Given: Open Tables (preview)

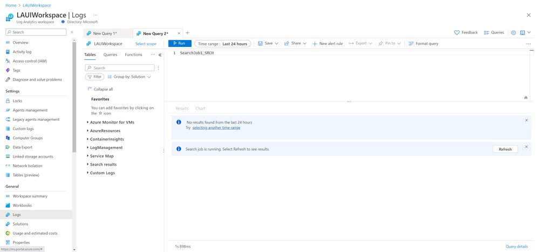Looking at the screenshot, I should [26, 175].
